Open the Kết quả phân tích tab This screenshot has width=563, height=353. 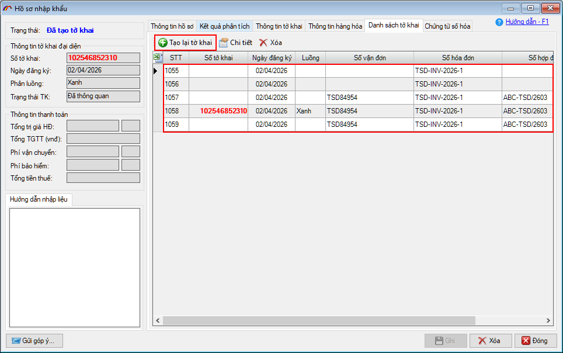tap(224, 26)
